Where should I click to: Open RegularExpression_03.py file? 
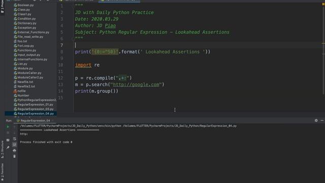click(35, 109)
